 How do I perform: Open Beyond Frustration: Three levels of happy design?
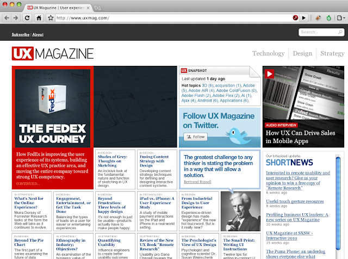[112, 205]
